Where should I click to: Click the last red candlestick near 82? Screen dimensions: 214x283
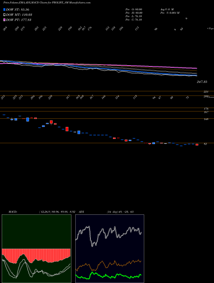[197, 145]
